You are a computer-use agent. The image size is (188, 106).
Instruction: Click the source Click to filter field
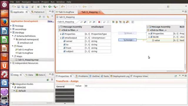coord(70,30)
